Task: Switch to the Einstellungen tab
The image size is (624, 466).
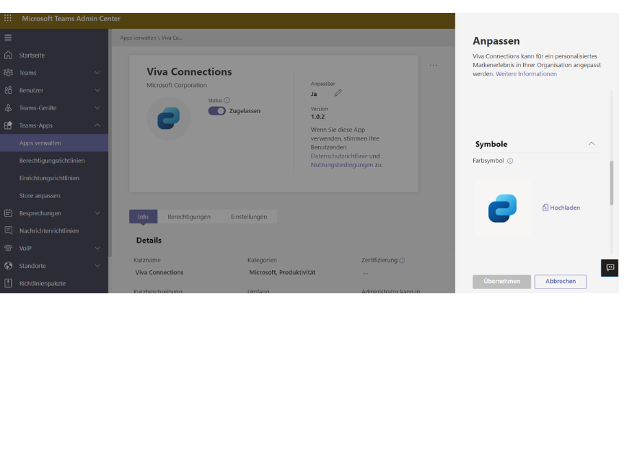Action: tap(249, 217)
